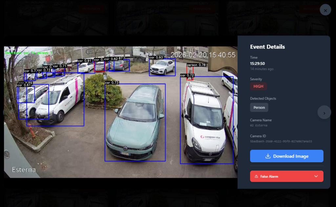
Task: Close the Event Details panel with the X icon
Action: 325,10
